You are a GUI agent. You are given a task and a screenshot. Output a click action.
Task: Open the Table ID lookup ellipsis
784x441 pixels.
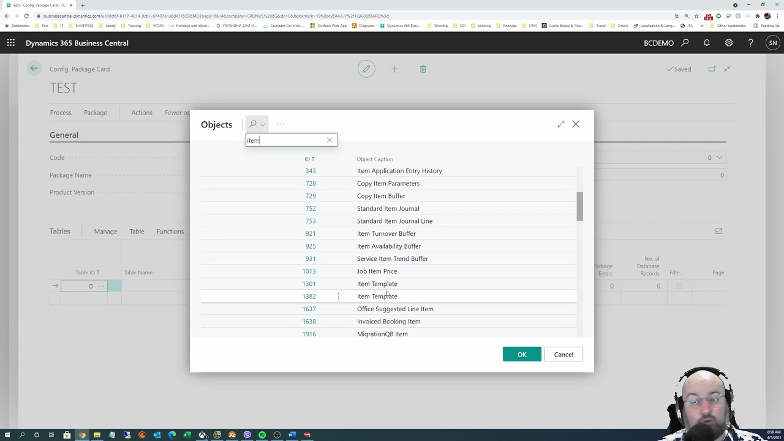[100, 286]
